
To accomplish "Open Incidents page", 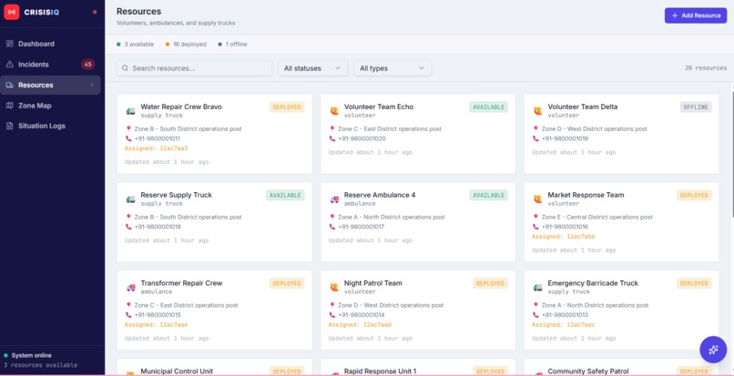I will pyautogui.click(x=50, y=64).
